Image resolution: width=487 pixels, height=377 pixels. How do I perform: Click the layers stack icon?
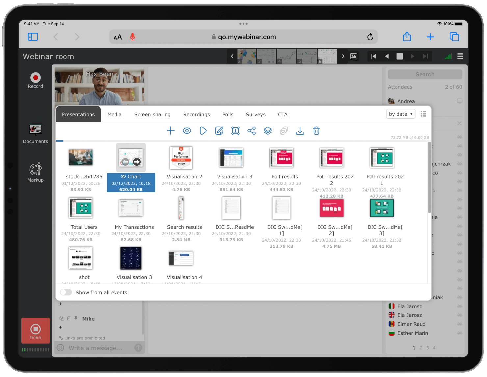268,131
